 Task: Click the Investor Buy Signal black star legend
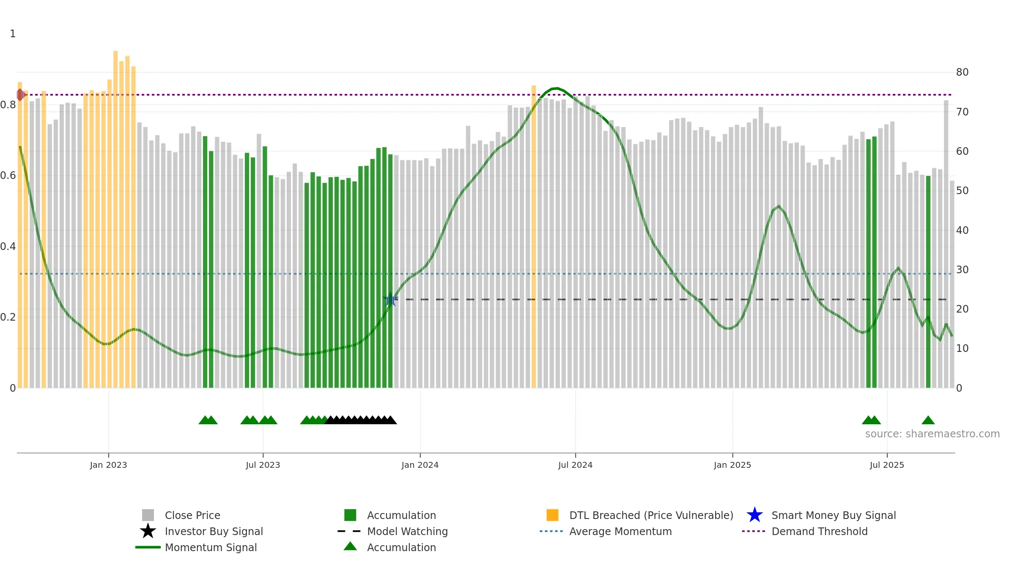tap(148, 531)
